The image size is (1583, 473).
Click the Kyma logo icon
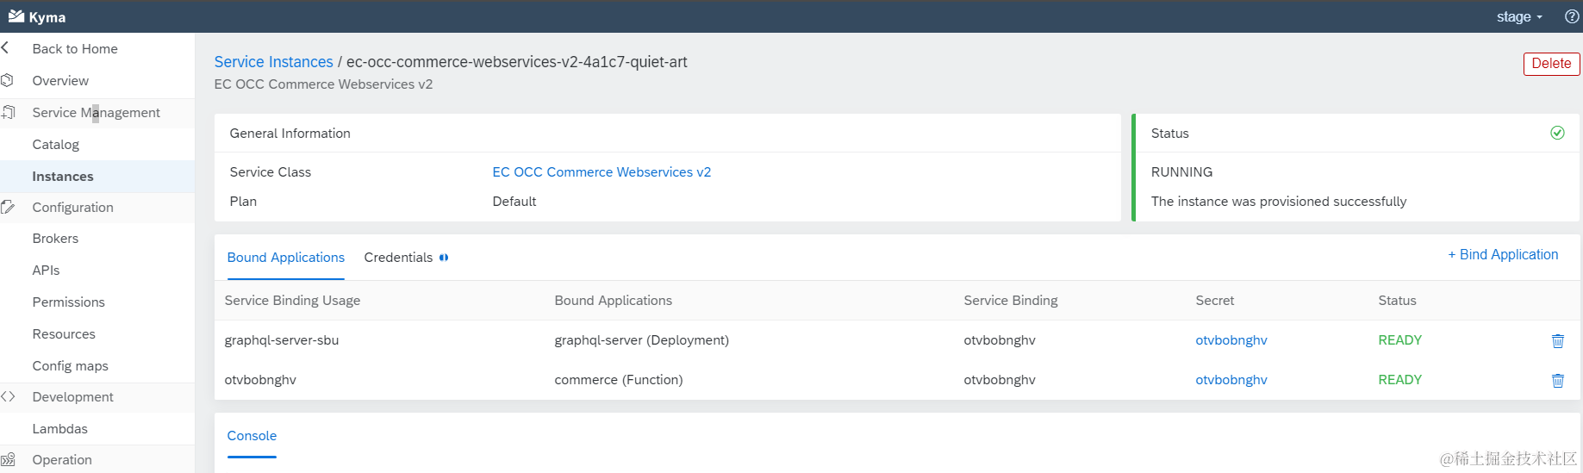(x=16, y=16)
